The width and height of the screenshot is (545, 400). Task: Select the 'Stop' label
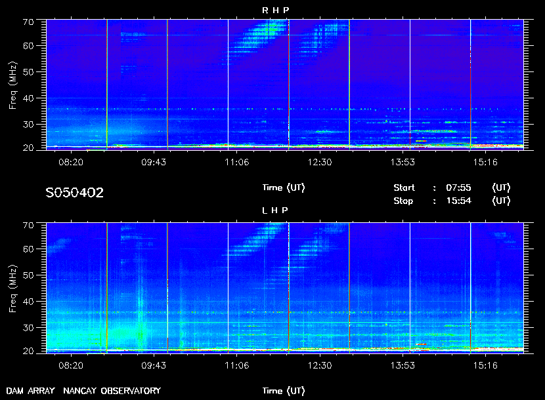[403, 201]
